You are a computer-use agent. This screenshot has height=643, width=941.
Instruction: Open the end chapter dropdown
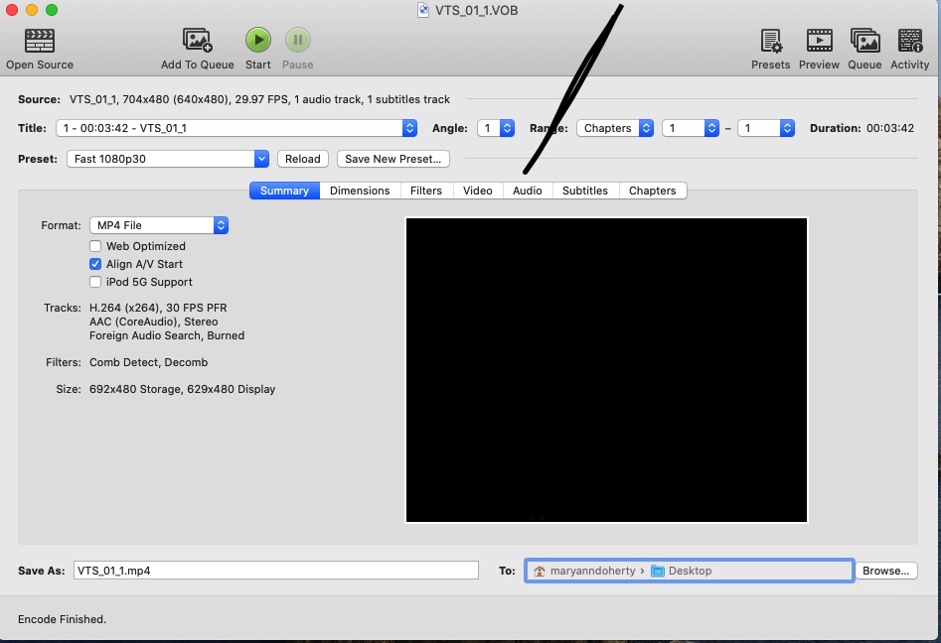(x=766, y=128)
